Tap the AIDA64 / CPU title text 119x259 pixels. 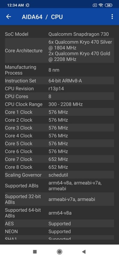coord(42,17)
